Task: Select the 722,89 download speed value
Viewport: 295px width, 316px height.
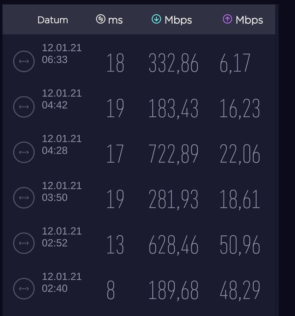Action: (173, 154)
